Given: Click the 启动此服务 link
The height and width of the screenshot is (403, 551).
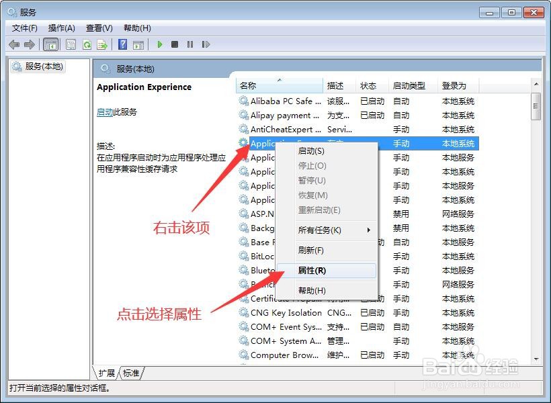Looking at the screenshot, I should click(x=105, y=111).
